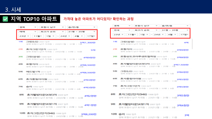Select 그린(삼성) ranked 3위 in the 매매 list

pos(33,57)
